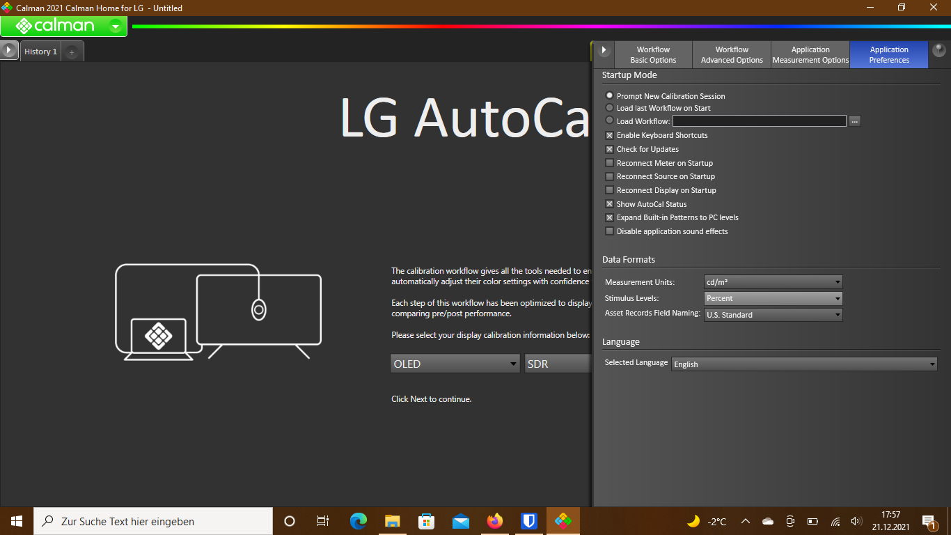Expand Asset Records Field Naming dropdown
Screen dimensions: 951x535
(x=773, y=315)
